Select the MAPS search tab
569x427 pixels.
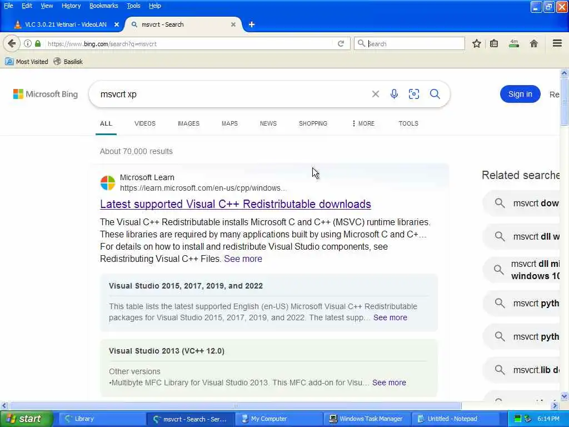pos(229,123)
